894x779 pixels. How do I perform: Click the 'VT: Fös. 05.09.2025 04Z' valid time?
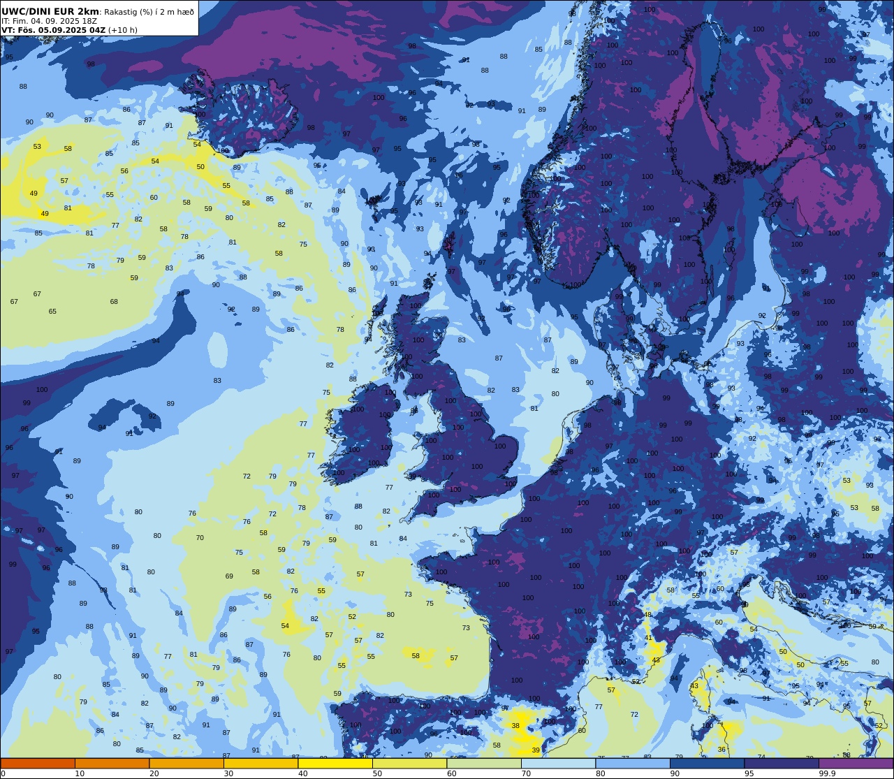(54, 30)
